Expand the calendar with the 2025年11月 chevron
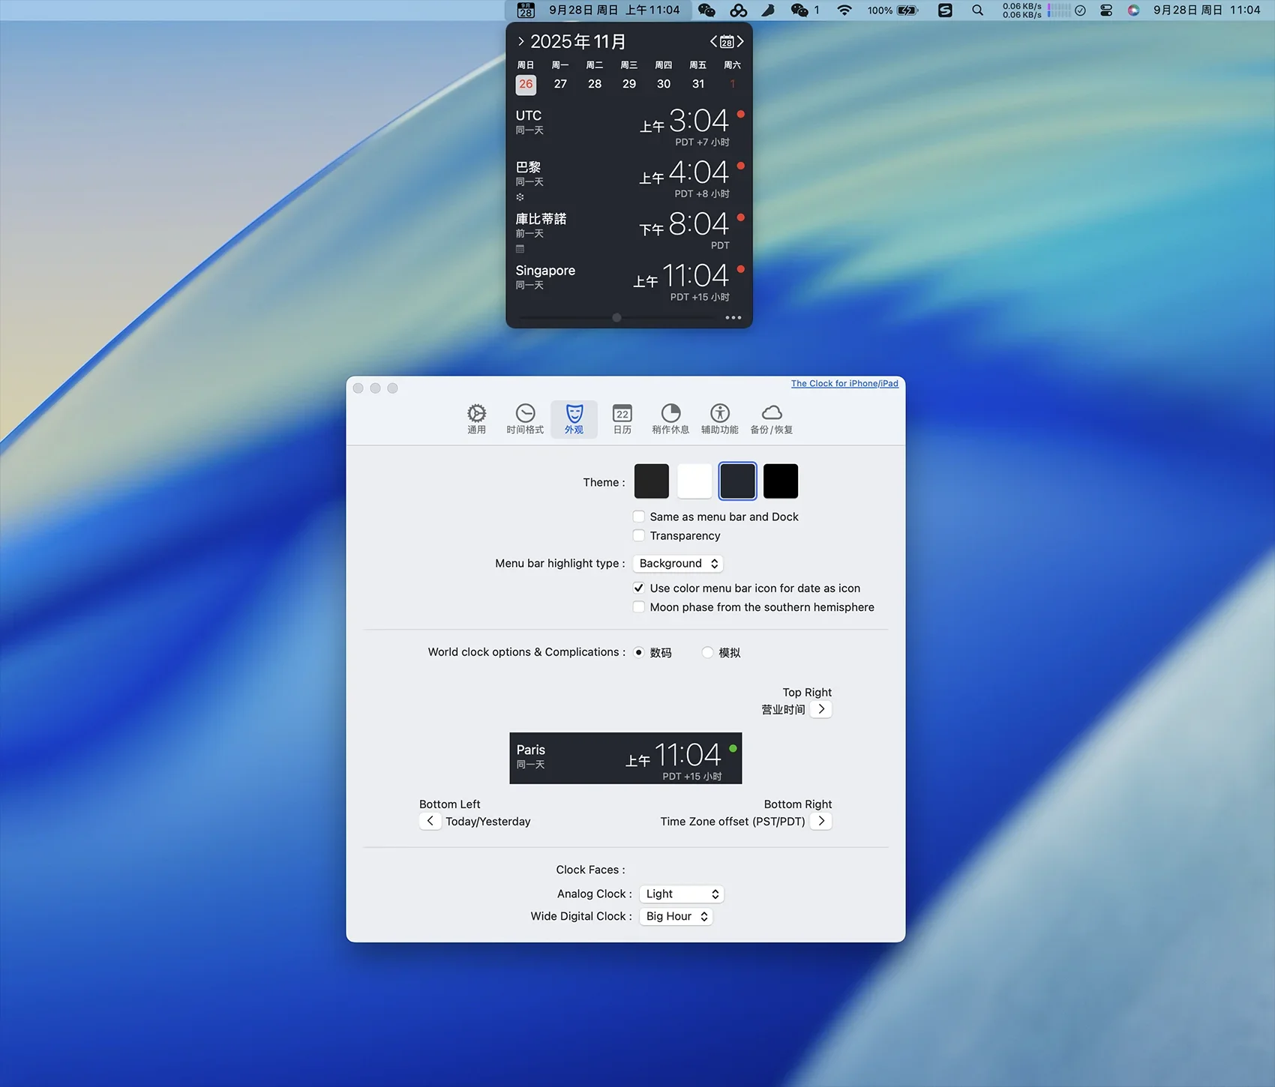The height and width of the screenshot is (1087, 1275). (x=521, y=41)
